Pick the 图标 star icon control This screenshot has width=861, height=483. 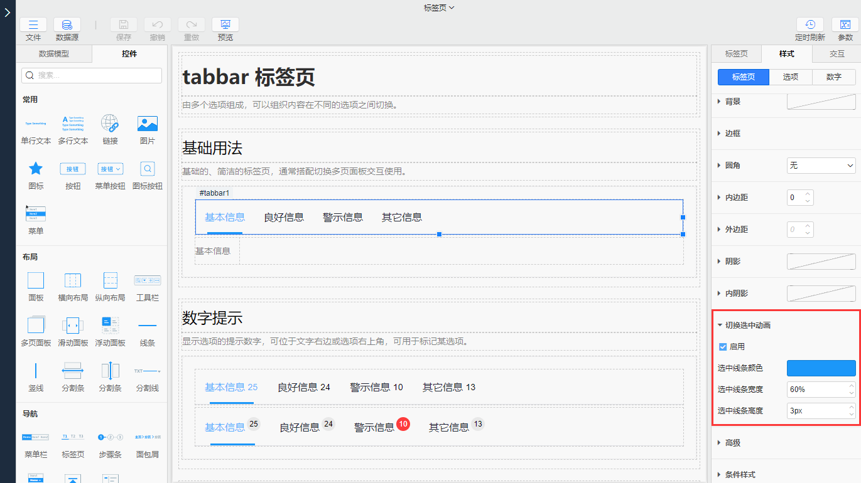pyautogui.click(x=36, y=169)
